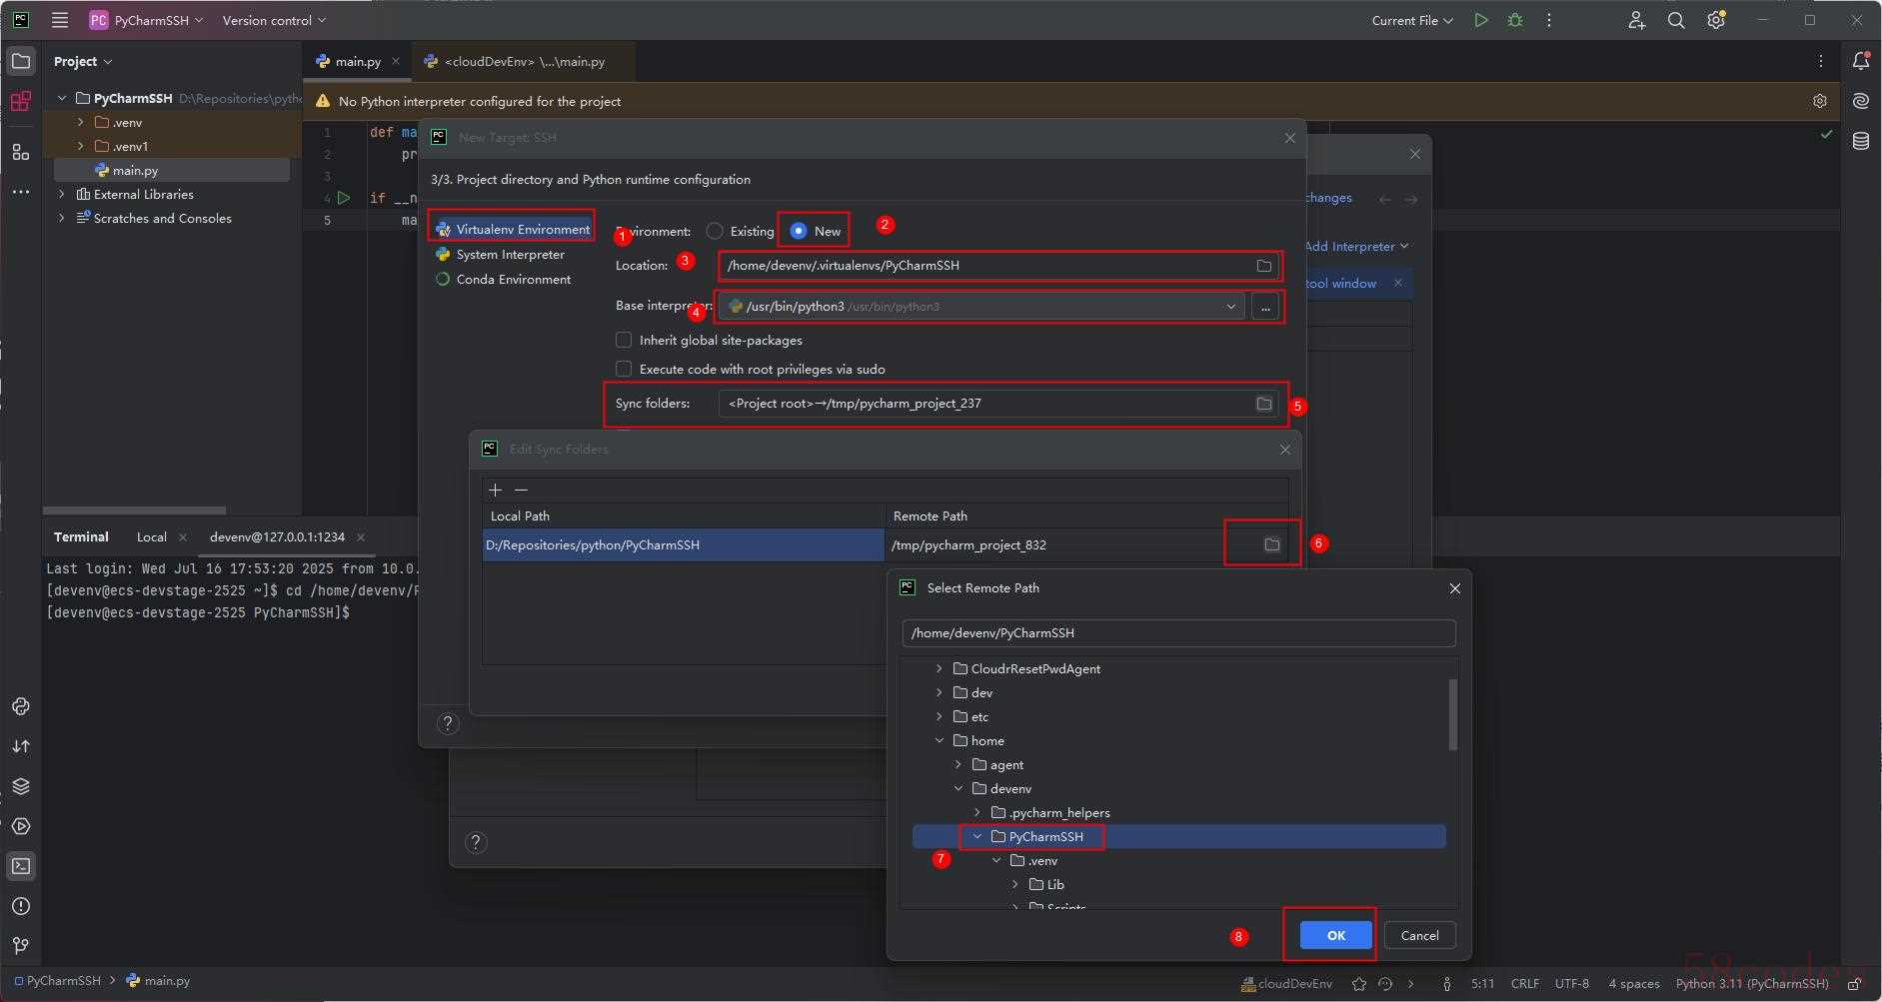The image size is (1882, 1002).
Task: Click the UTF-8 encoding status item
Action: coord(1572,983)
